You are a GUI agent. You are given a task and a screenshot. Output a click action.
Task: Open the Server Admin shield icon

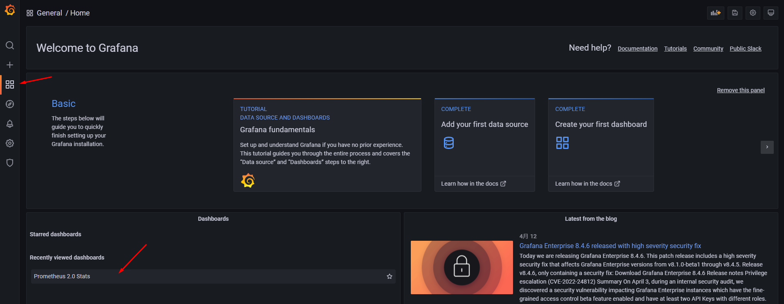click(x=10, y=163)
